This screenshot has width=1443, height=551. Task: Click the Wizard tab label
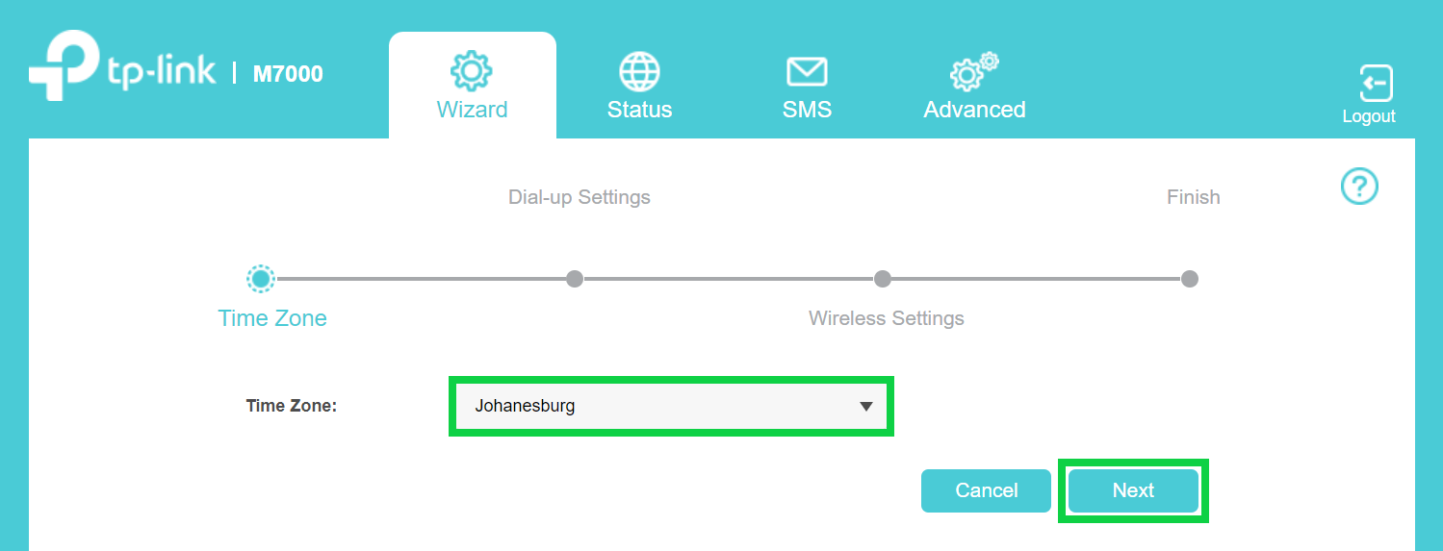[x=472, y=110]
